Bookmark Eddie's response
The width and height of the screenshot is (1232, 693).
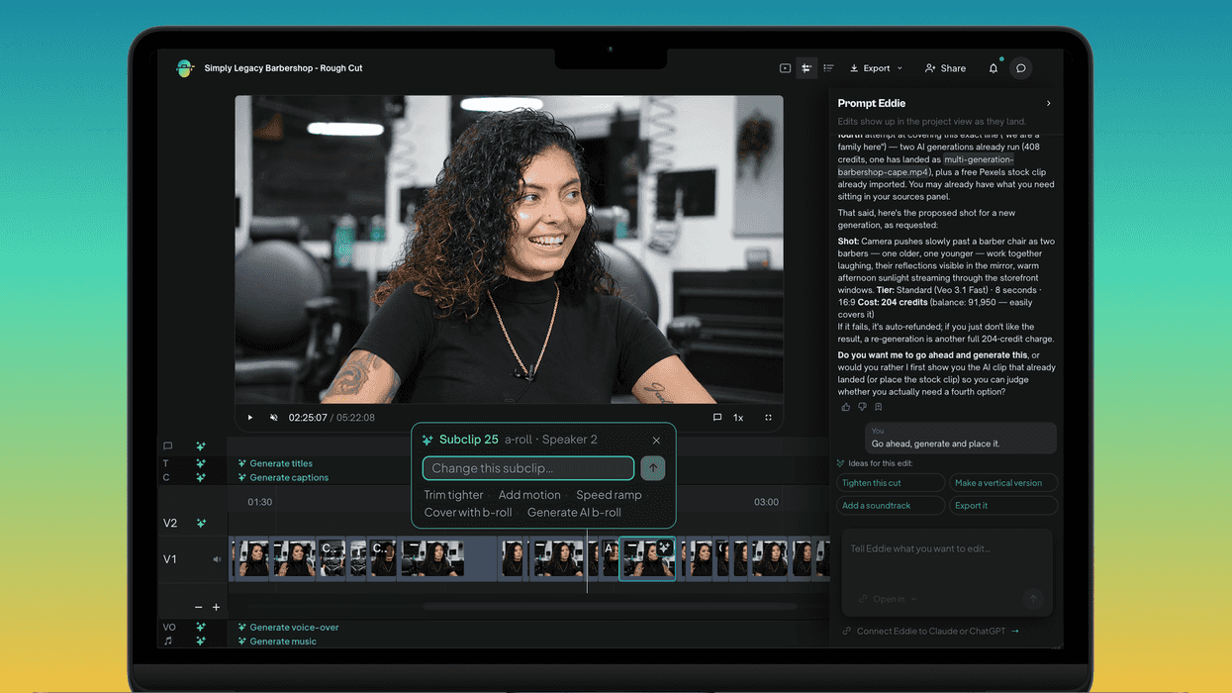878,407
